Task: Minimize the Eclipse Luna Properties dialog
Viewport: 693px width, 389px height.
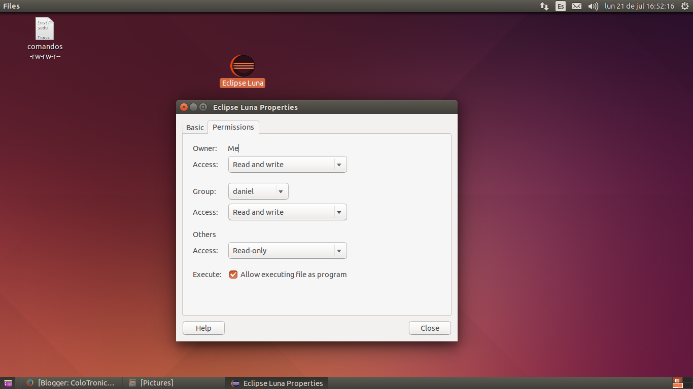Action: (193, 107)
